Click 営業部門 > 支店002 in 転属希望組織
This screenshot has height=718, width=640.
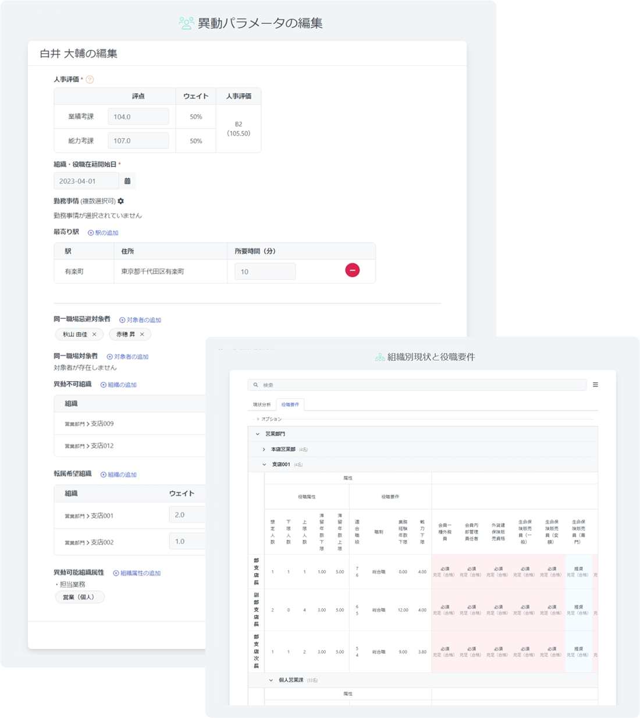(89, 542)
